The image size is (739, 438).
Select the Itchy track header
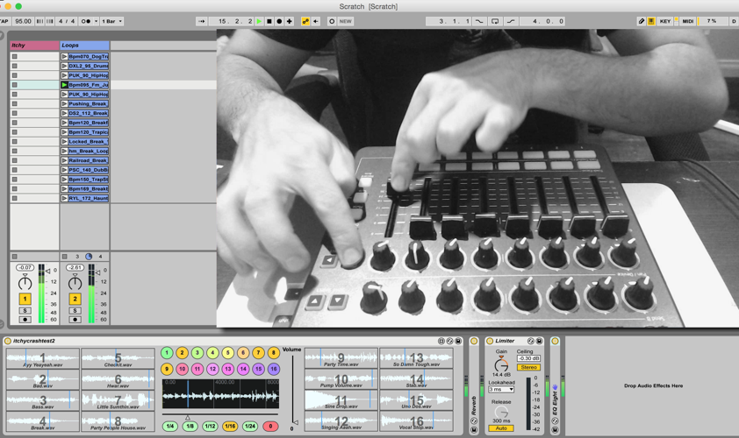point(33,45)
